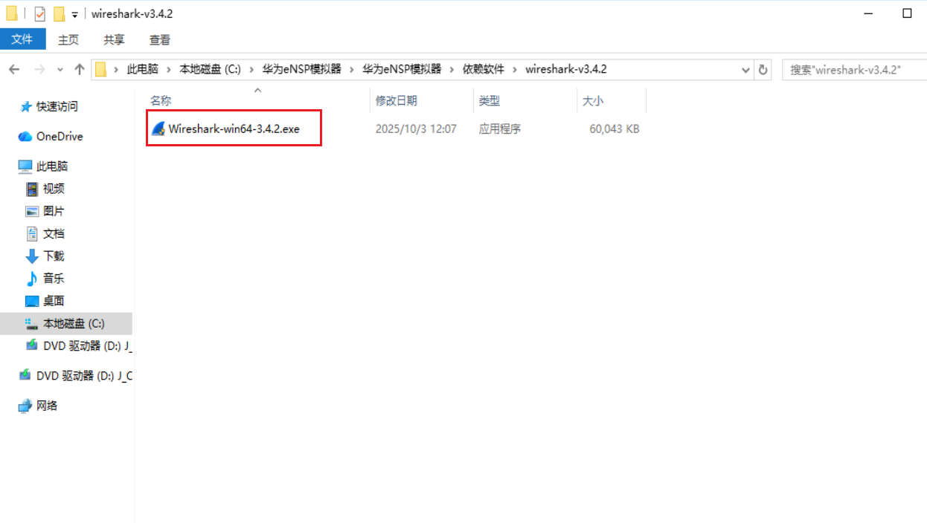The width and height of the screenshot is (927, 523).
Task: Click the 此电脑 monitor icon in sidebar
Action: pos(25,166)
